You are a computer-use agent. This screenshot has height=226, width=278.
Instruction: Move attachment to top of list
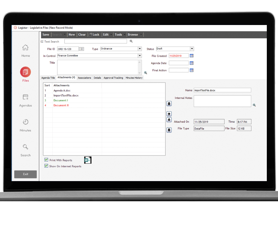[169, 104]
